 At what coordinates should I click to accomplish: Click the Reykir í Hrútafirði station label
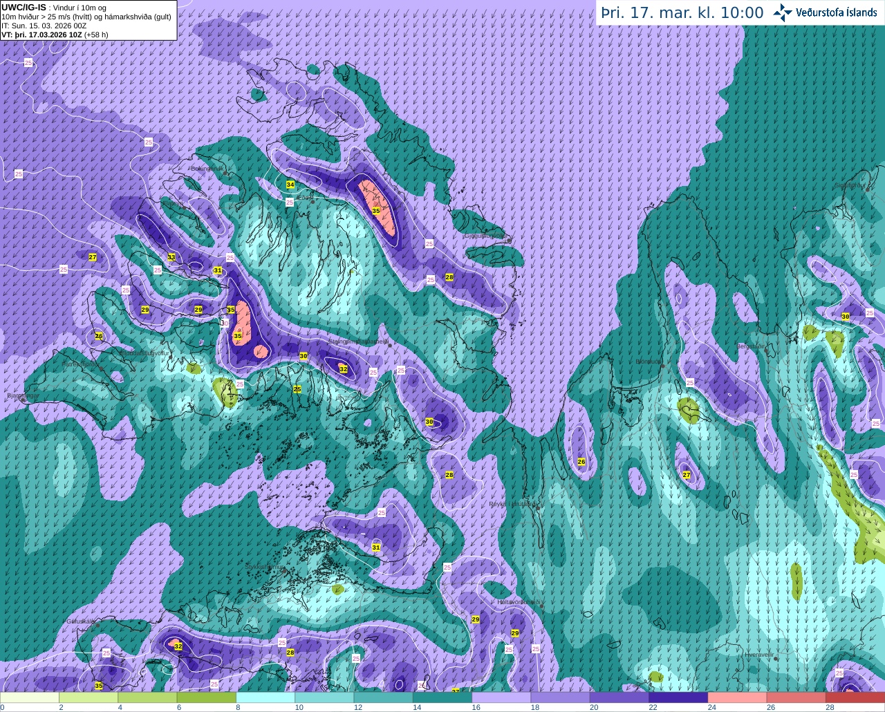tap(513, 504)
